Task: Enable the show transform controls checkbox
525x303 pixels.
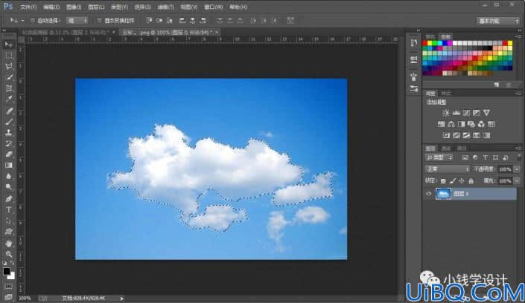Action: [x=100, y=20]
